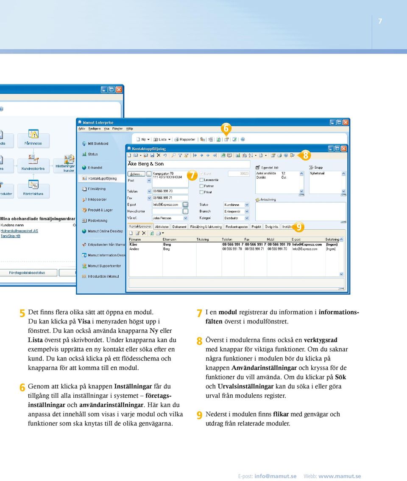
Task: Save the contact with the diskette icon
Action: (x=152, y=155)
